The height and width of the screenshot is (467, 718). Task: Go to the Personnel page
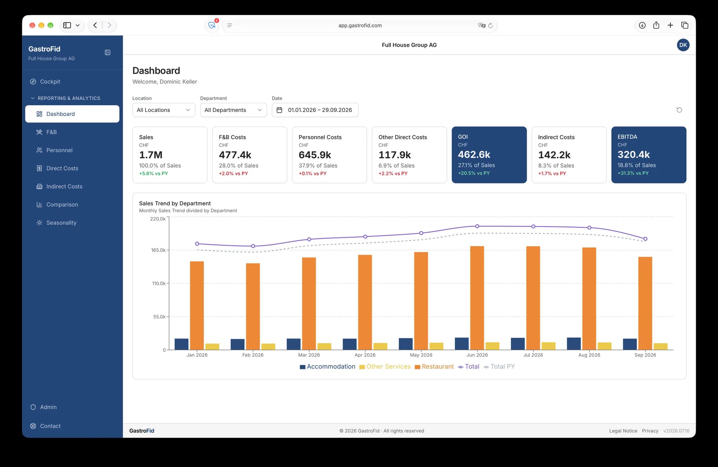72,150
